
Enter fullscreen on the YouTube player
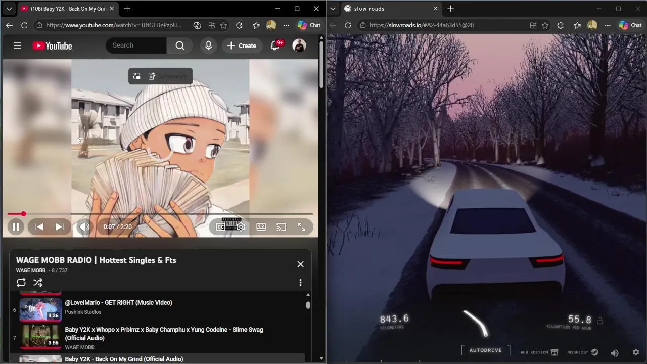pyautogui.click(x=301, y=227)
